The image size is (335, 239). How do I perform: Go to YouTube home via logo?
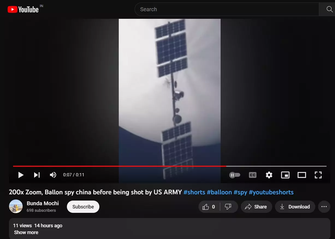tap(23, 10)
